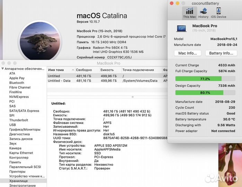Click Model value MacBookPro15,1

[224, 39]
